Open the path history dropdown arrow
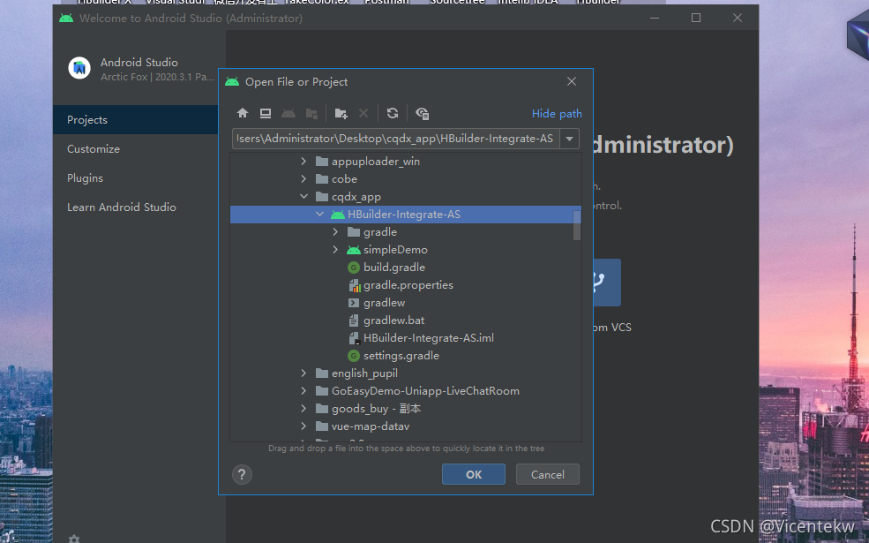Screen dimensions: 869x543 pyautogui.click(x=569, y=139)
